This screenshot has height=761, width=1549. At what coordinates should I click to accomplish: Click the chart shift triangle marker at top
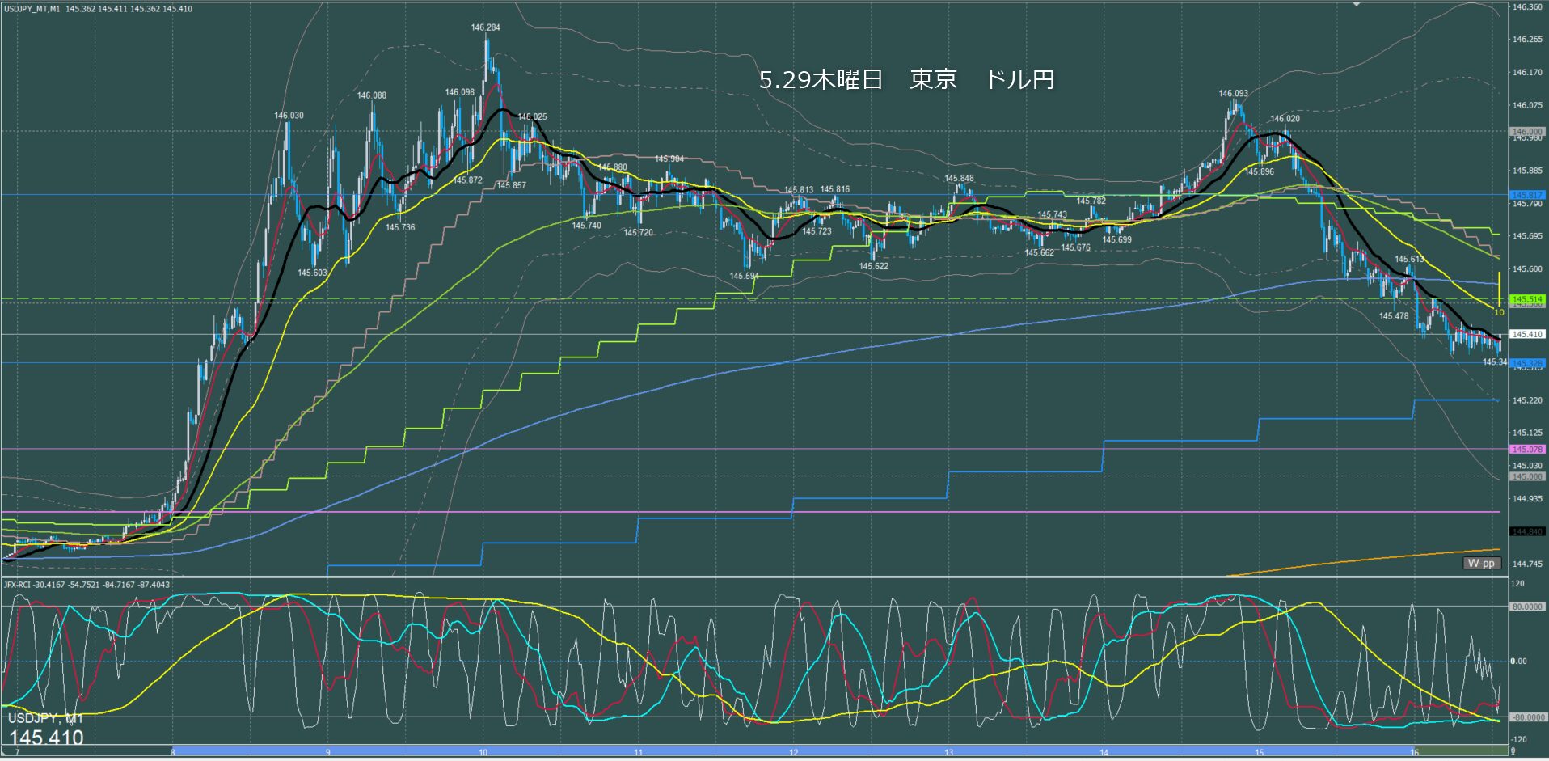click(1357, 3)
